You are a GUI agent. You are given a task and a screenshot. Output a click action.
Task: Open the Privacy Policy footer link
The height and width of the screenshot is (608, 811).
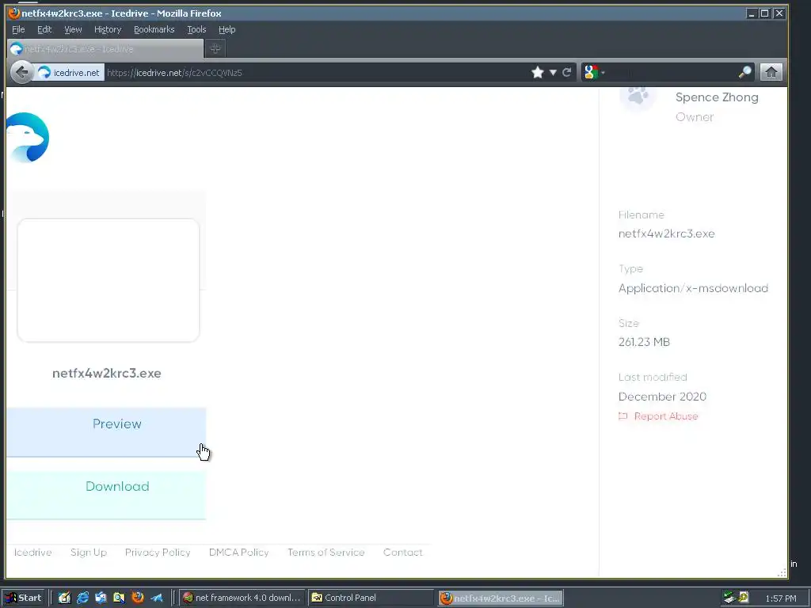click(x=158, y=552)
